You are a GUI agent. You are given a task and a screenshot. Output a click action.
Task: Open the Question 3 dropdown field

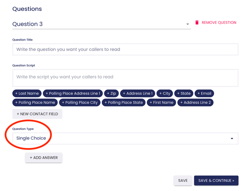point(97,24)
